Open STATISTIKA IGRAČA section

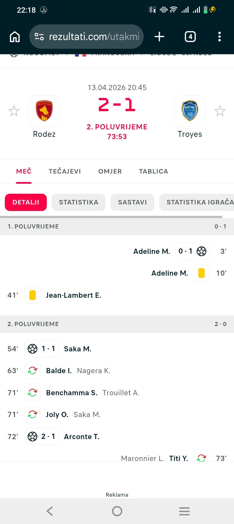click(198, 202)
